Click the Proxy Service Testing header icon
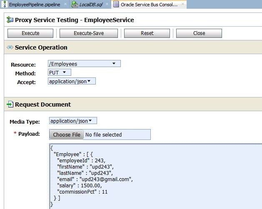The height and width of the screenshot is (209, 262). coord(10,20)
